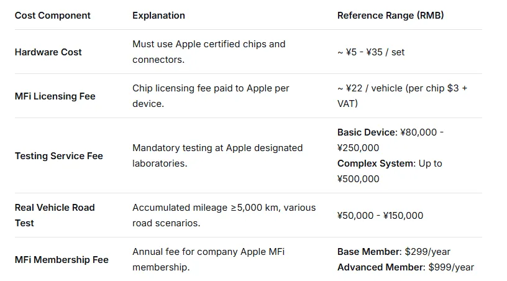
Task: Click the ¥5 - ¥35 / set value
Action: pos(371,52)
